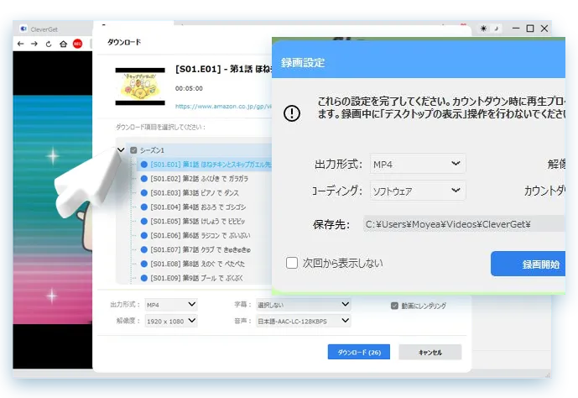Click the ダウンロード panel heading
This screenshot has height=398, width=578.
click(124, 42)
